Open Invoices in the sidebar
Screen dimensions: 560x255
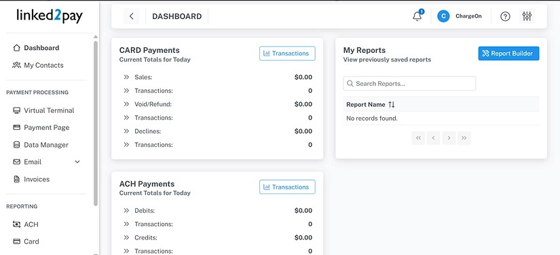coord(37,179)
